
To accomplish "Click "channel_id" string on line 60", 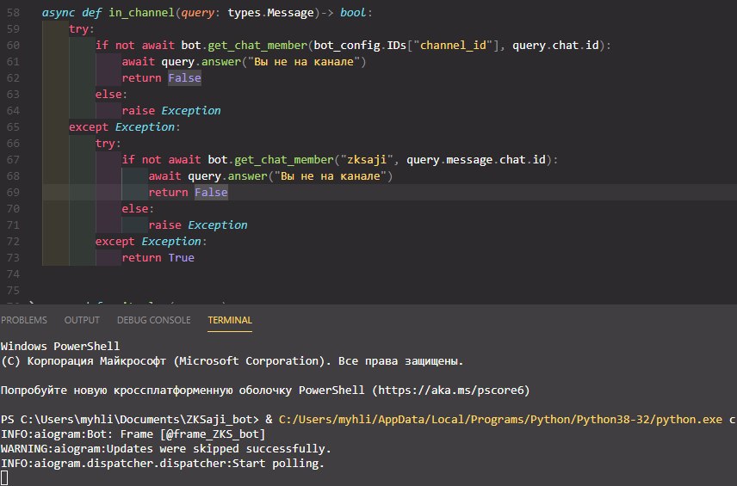I will point(453,45).
